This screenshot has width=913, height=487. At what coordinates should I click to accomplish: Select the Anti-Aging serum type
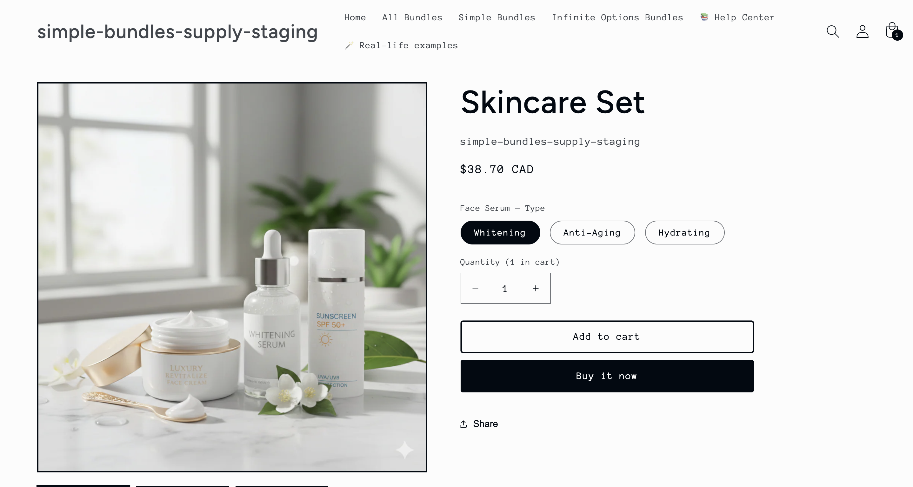(592, 232)
